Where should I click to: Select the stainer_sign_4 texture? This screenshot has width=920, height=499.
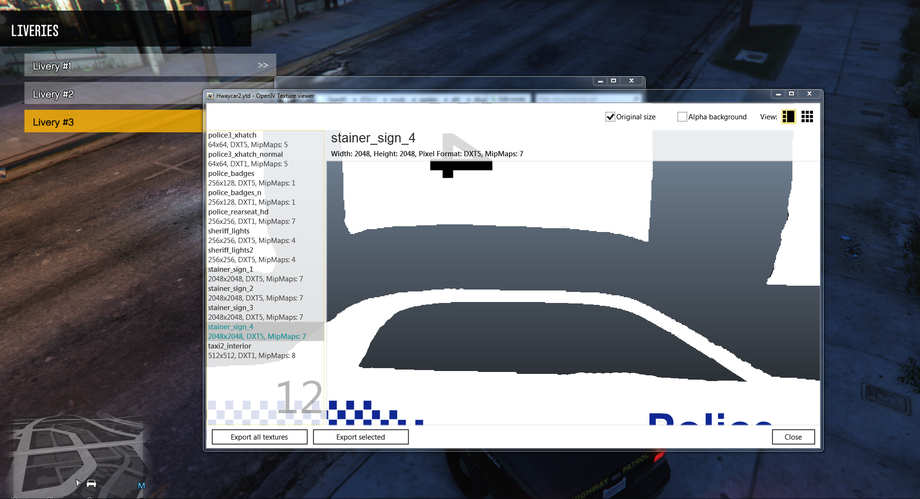(265, 332)
